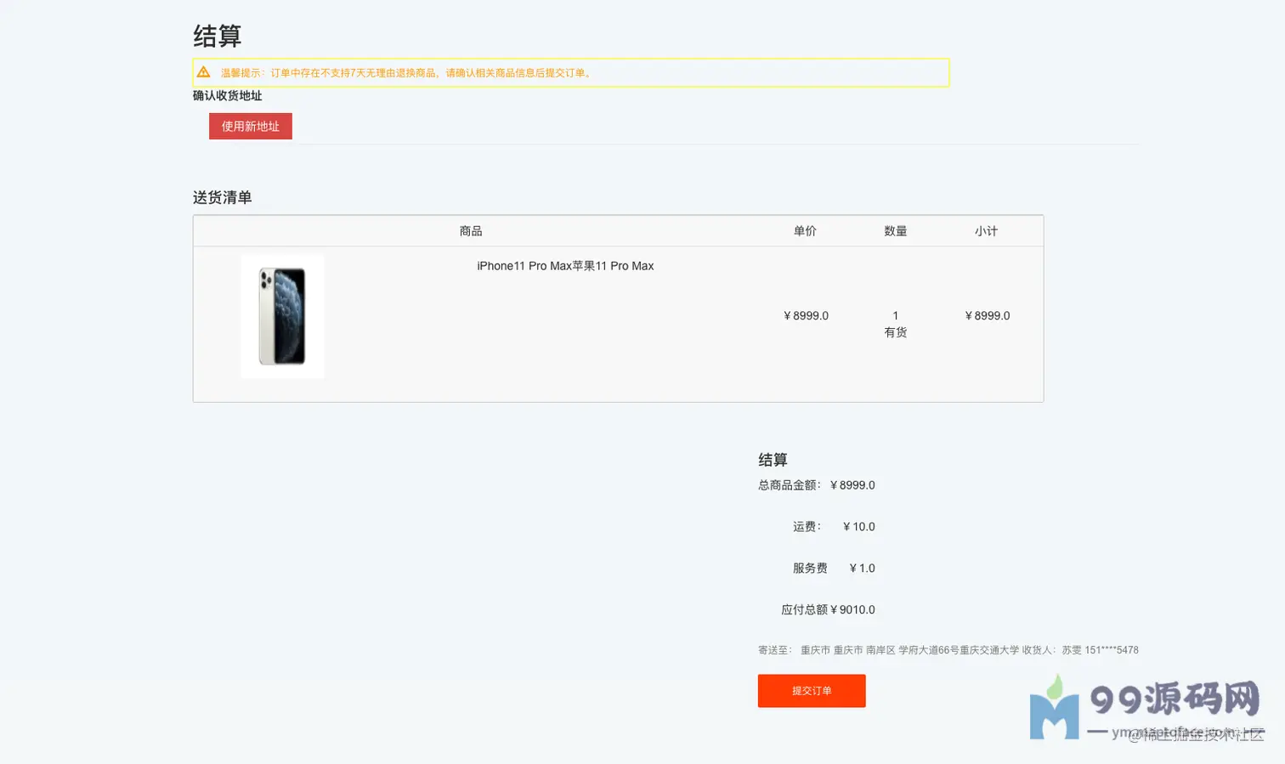Screen dimensions: 1285x764
Task: Click the 小计 column header
Action: tap(986, 231)
